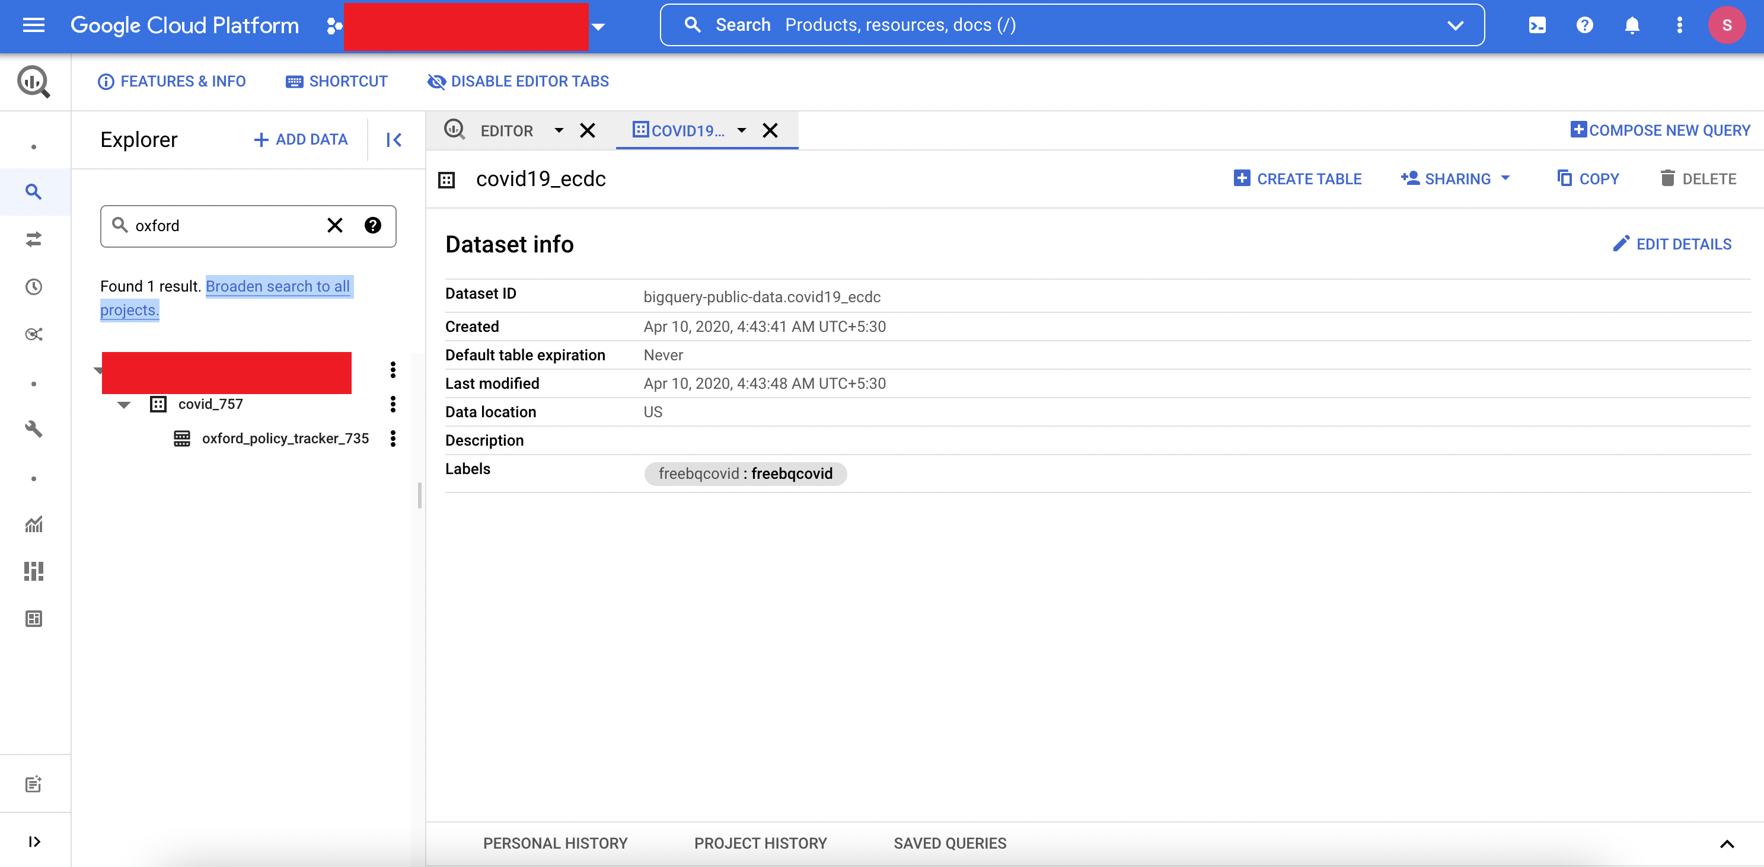Click the CREATE TABLE button
The width and height of the screenshot is (1764, 867).
coord(1298,178)
